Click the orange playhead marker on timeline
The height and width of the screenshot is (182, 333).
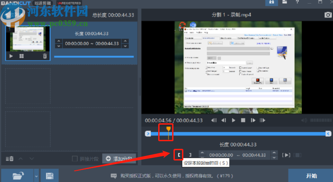coord(169,129)
